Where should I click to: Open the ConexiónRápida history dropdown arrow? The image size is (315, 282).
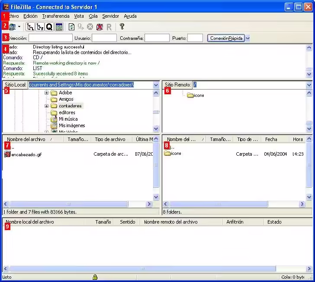[247, 38]
